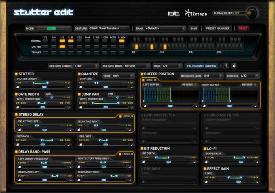The width and height of the screenshot is (275, 193).
Task: Click the Right Buffer waveform display
Action: pyautogui.click(x=230, y=95)
